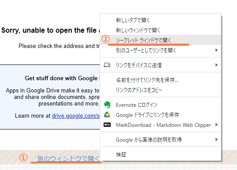
Task: Expand Google から画像の説明を取得 submenu arrow
Action: [x=216, y=139]
